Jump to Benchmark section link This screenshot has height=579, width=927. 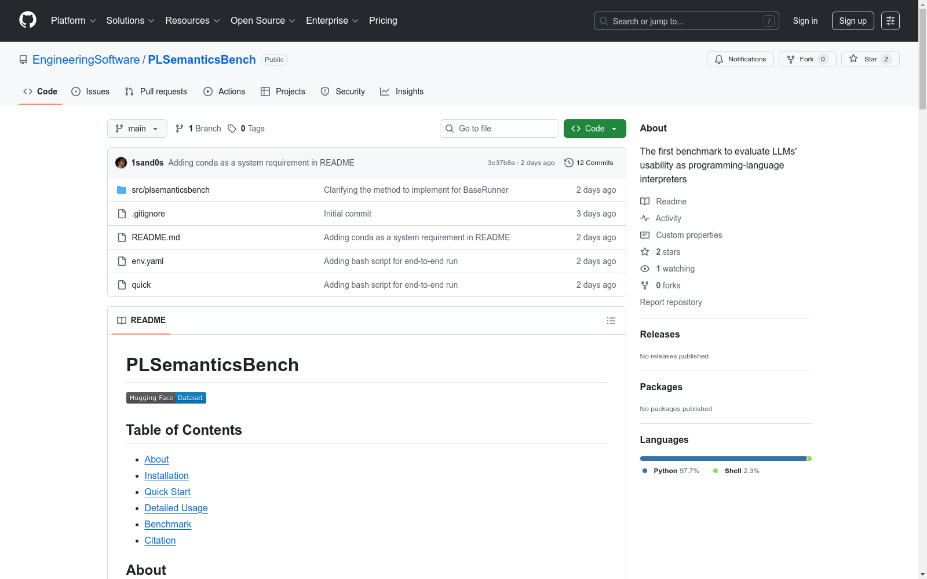click(x=168, y=524)
